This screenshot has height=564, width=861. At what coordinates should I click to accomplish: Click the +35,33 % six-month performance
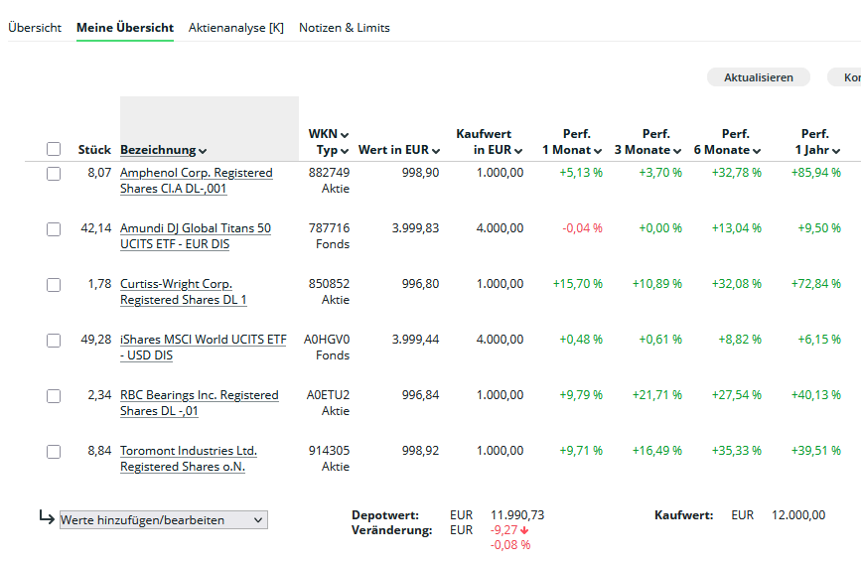click(x=737, y=451)
